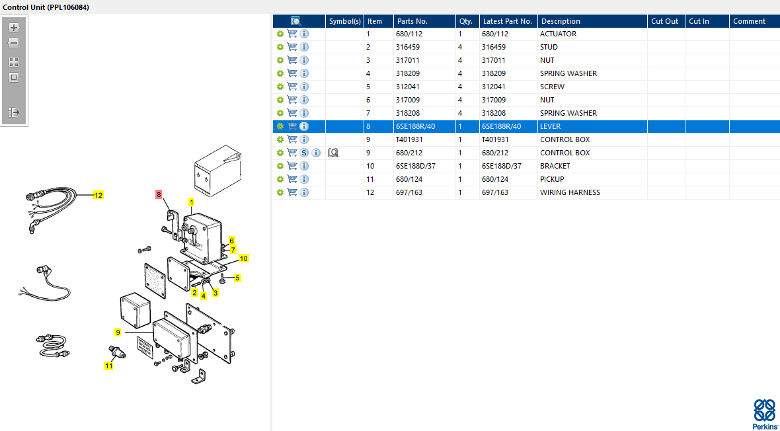This screenshot has width=780, height=431.
Task: Add the T401931 CONTROL BOX to cart
Action: (x=292, y=139)
